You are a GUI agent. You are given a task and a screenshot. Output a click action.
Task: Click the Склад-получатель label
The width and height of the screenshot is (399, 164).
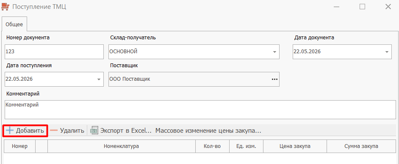pyautogui.click(x=133, y=38)
